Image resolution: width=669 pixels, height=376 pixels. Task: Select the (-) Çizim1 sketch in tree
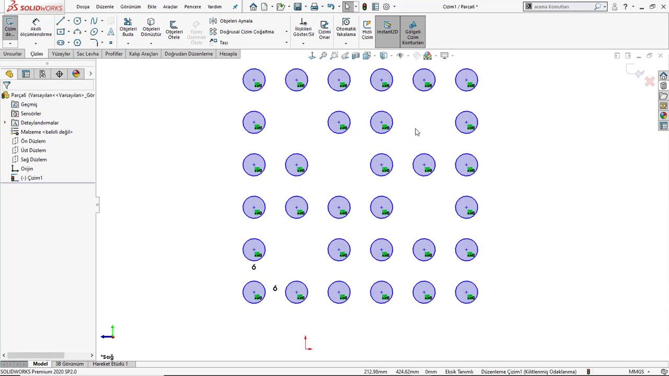pyautogui.click(x=31, y=178)
